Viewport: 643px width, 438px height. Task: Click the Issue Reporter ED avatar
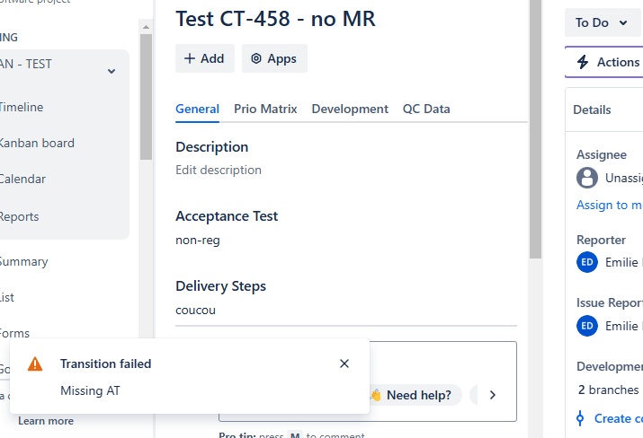click(587, 326)
